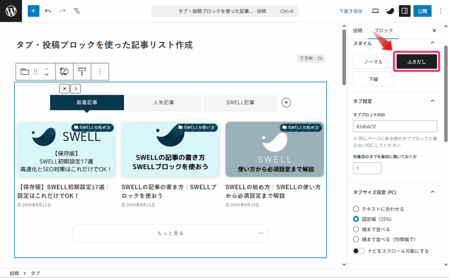Open the SWELL初期設定17選 article thumbnail
This screenshot has width=449, height=278.
click(67, 149)
